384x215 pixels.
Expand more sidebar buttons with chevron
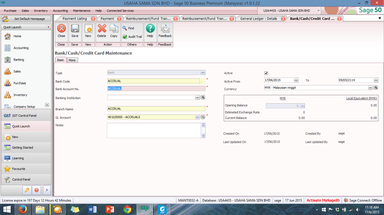tap(47, 190)
